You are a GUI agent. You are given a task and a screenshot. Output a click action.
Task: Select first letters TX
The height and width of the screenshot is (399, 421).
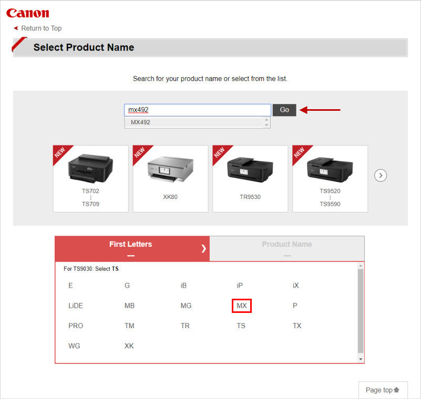point(297,326)
